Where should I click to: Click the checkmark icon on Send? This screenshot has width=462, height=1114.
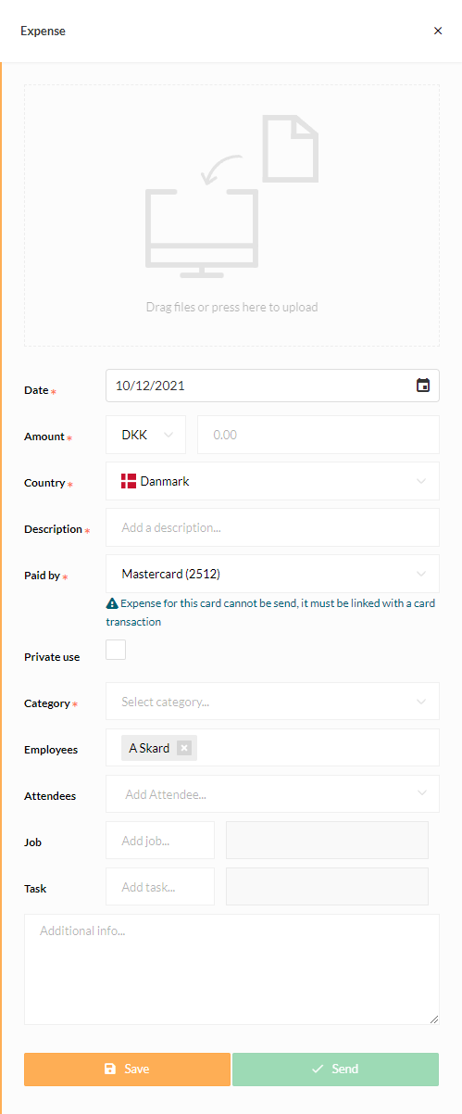click(x=318, y=1069)
